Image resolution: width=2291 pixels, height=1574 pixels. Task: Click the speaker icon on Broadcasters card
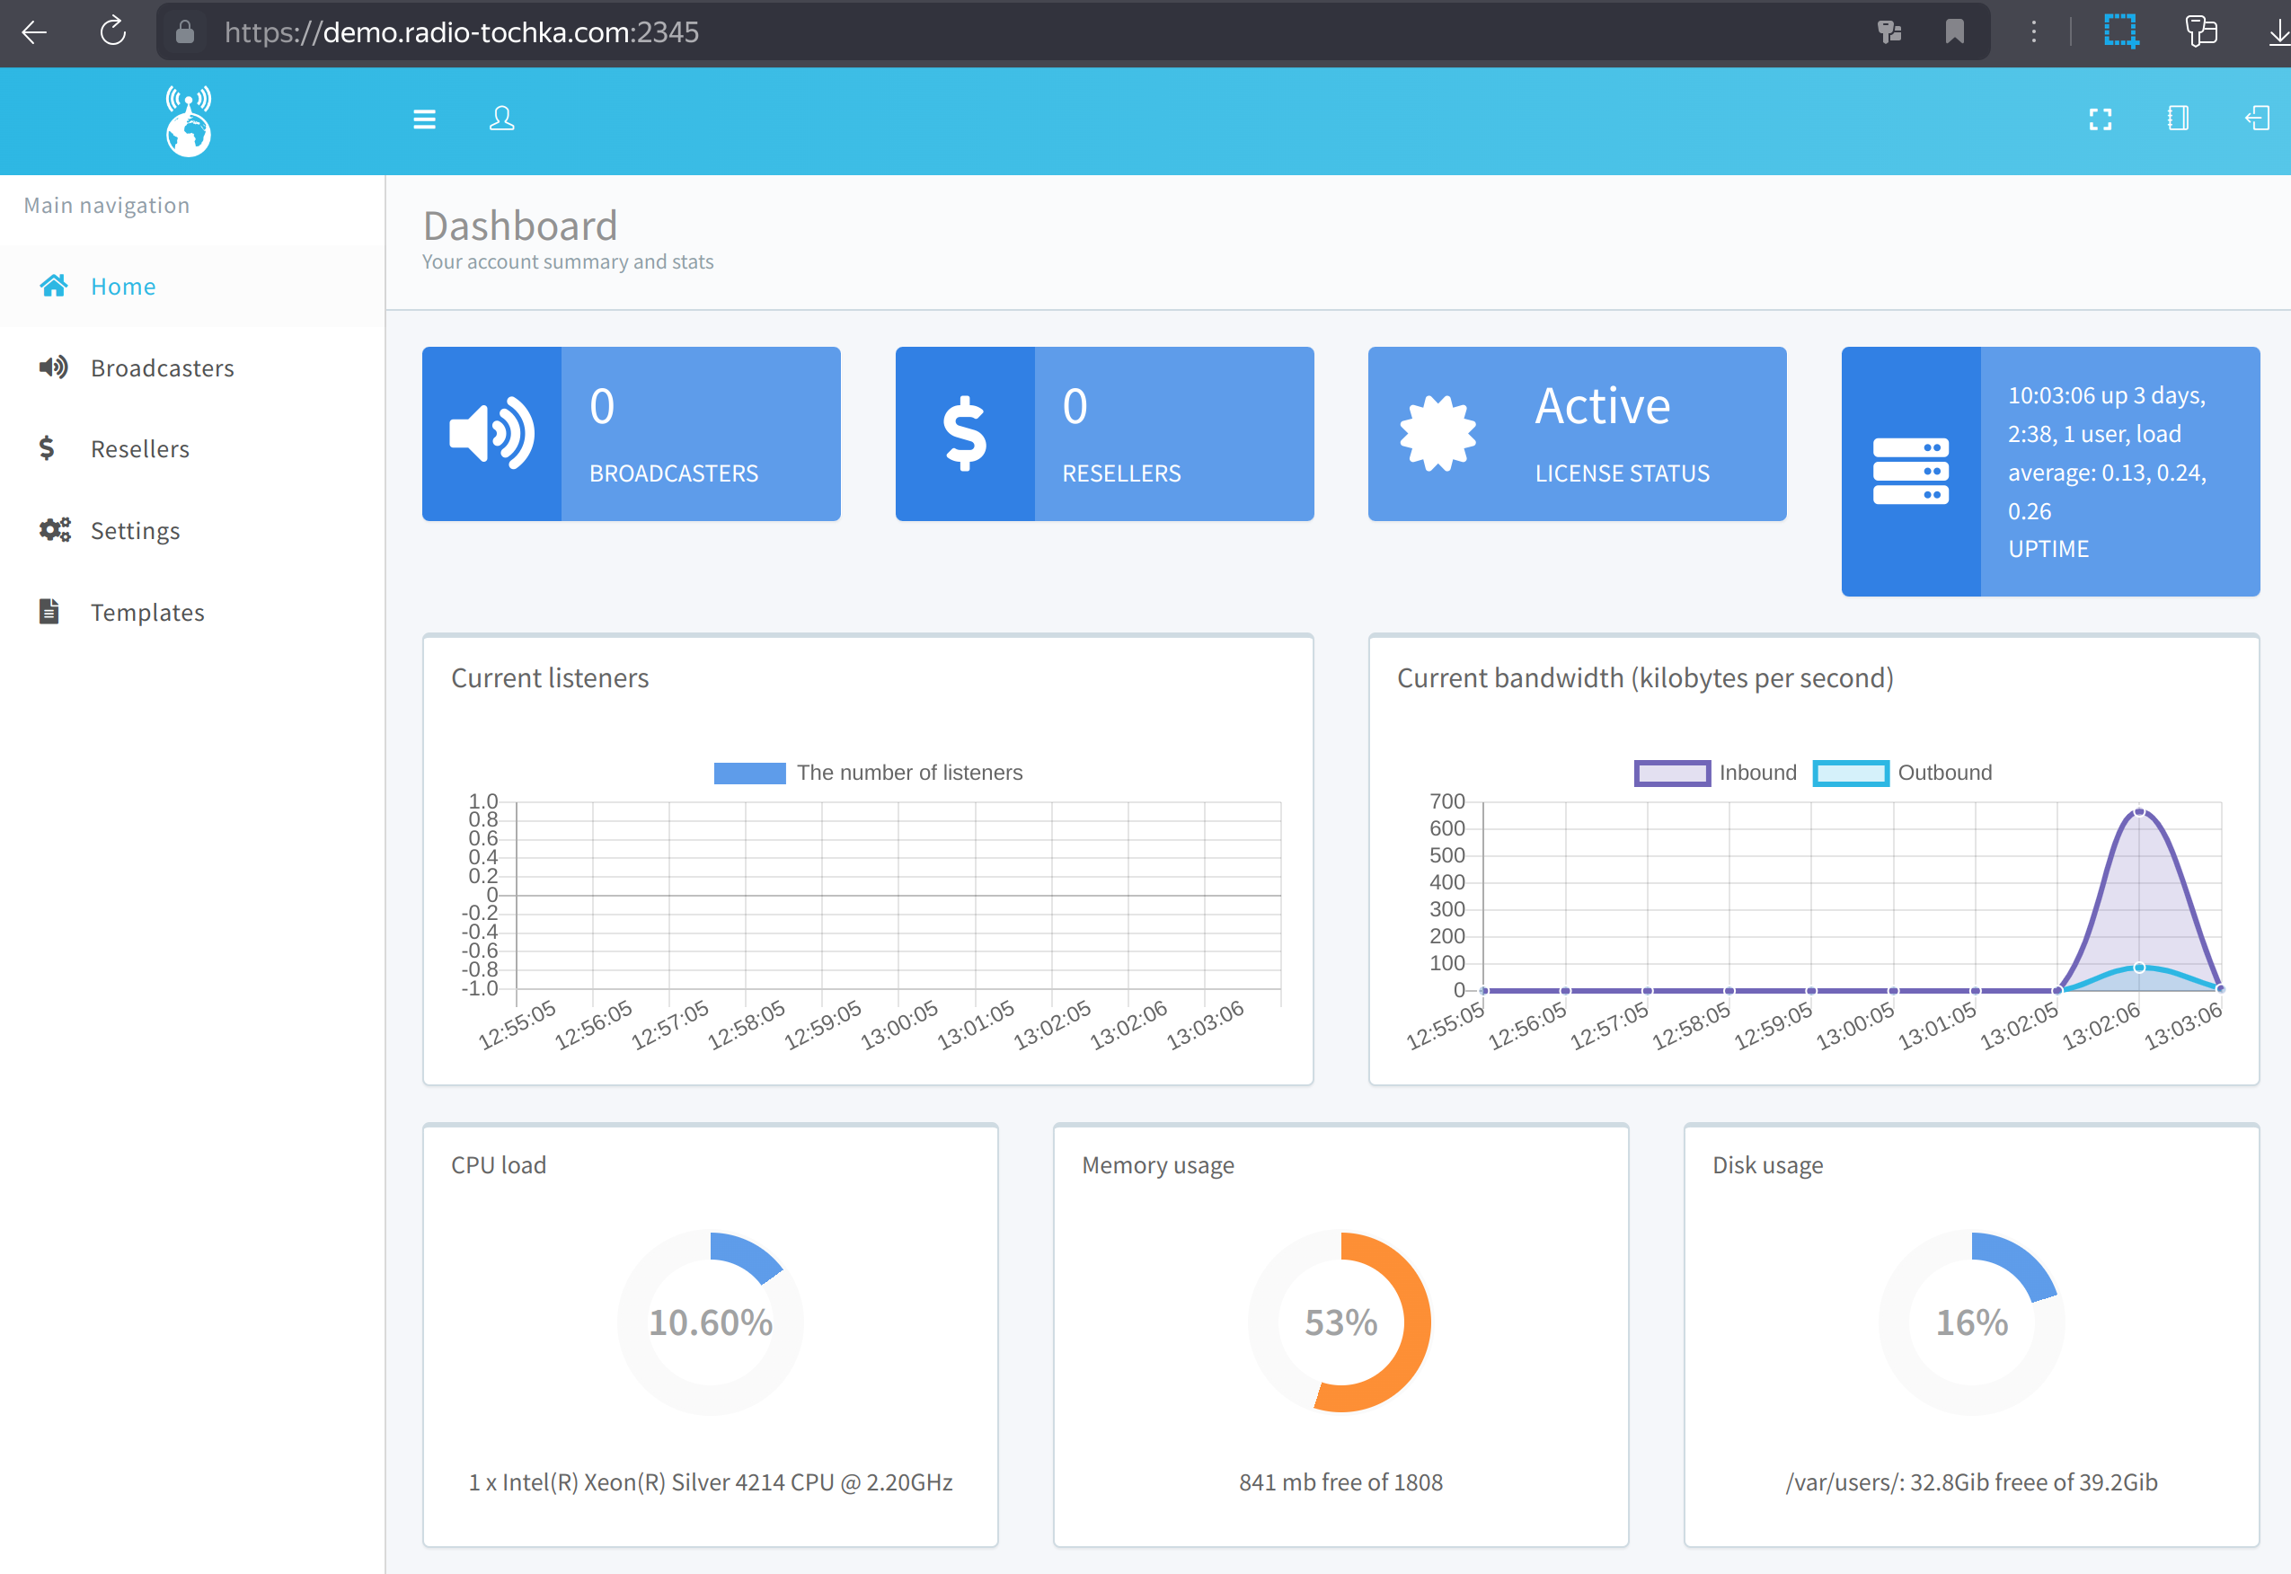[x=491, y=434]
